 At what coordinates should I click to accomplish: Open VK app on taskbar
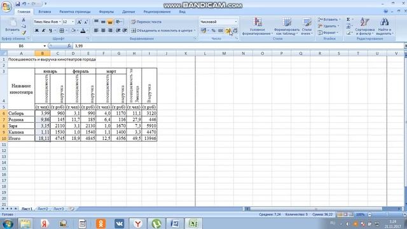pyautogui.click(x=119, y=223)
